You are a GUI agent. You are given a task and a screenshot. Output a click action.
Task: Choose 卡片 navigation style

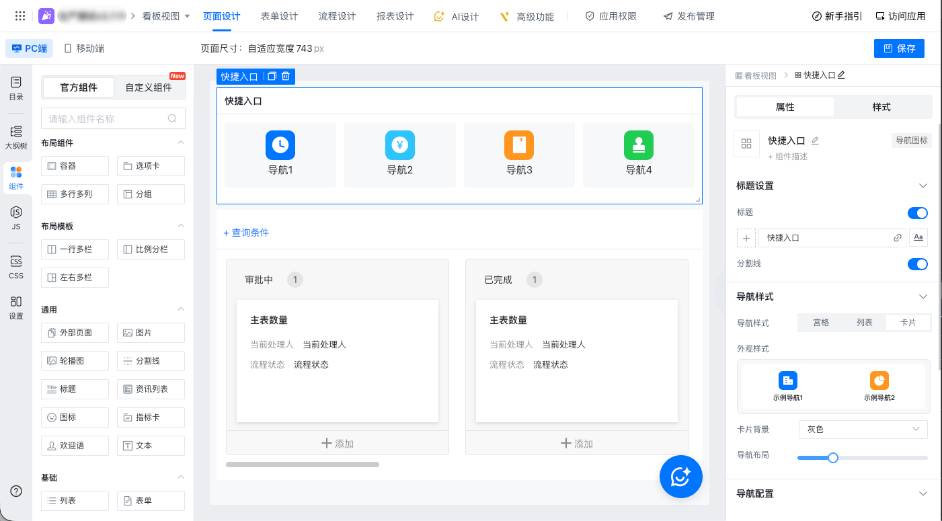pos(908,323)
